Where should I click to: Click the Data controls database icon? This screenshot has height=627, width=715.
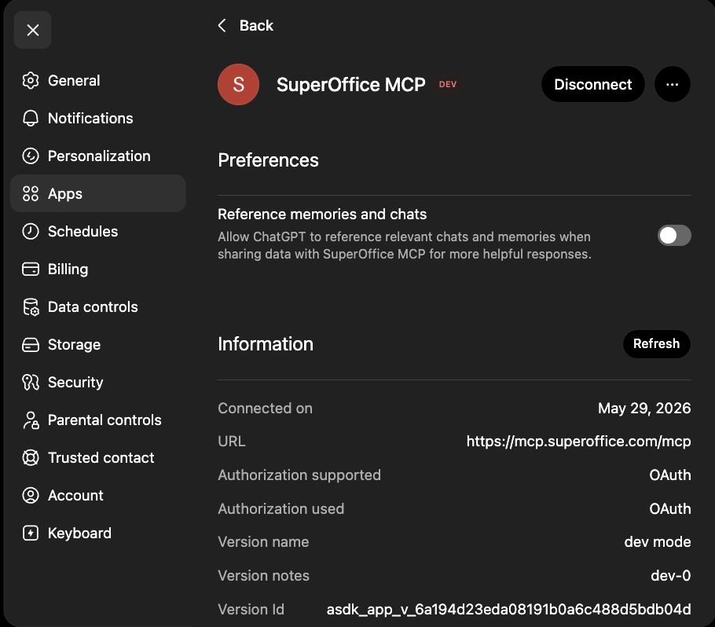click(31, 307)
